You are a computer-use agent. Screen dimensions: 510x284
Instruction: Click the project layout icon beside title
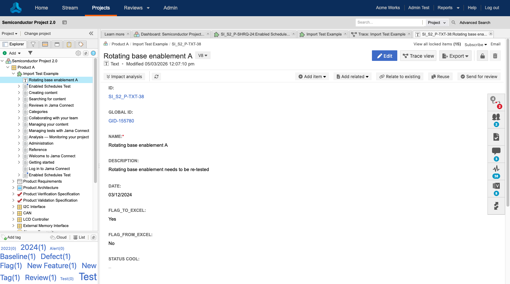pyautogui.click(x=64, y=23)
